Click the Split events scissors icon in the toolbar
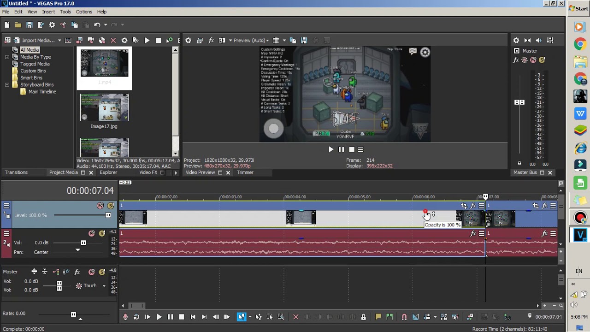Viewport: 590px width, 332px height. click(x=64, y=24)
